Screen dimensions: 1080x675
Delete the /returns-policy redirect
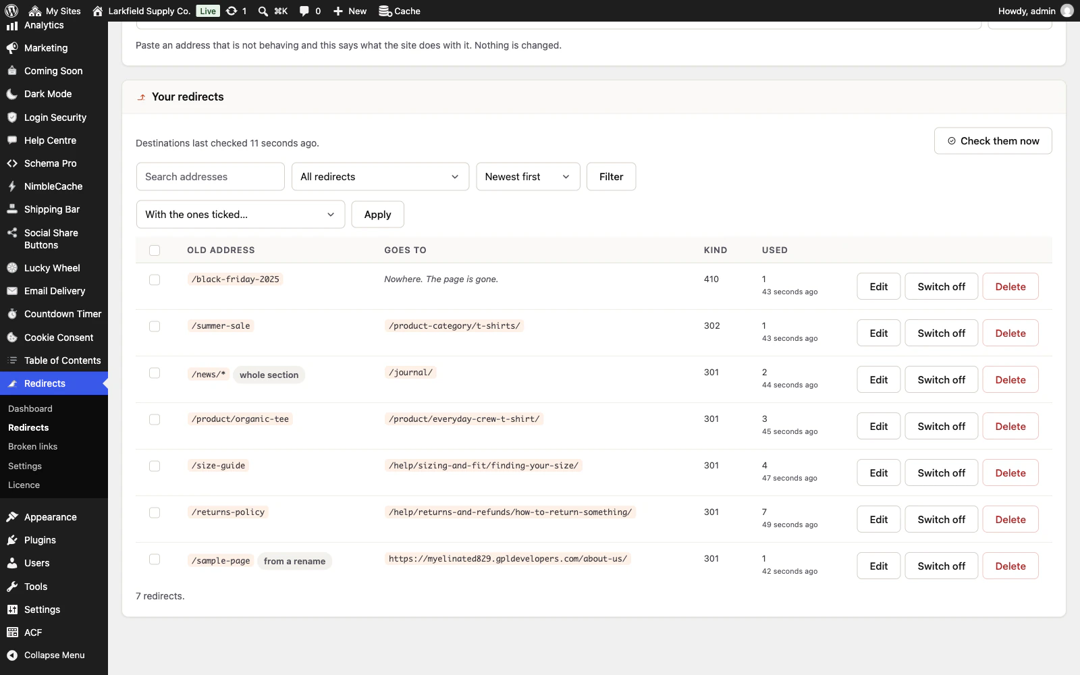click(1010, 520)
